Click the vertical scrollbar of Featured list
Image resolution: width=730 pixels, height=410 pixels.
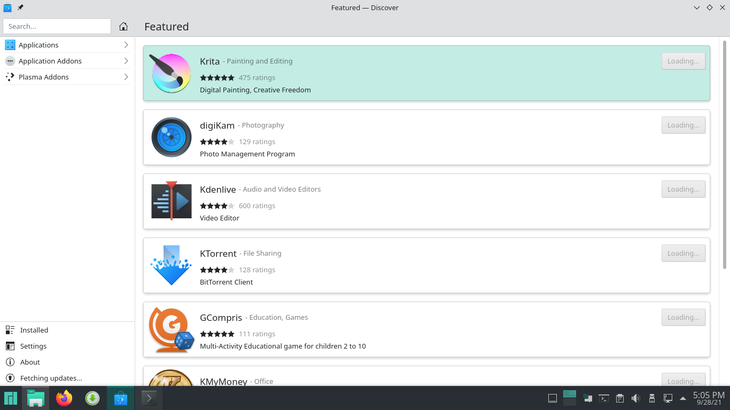[725, 155]
